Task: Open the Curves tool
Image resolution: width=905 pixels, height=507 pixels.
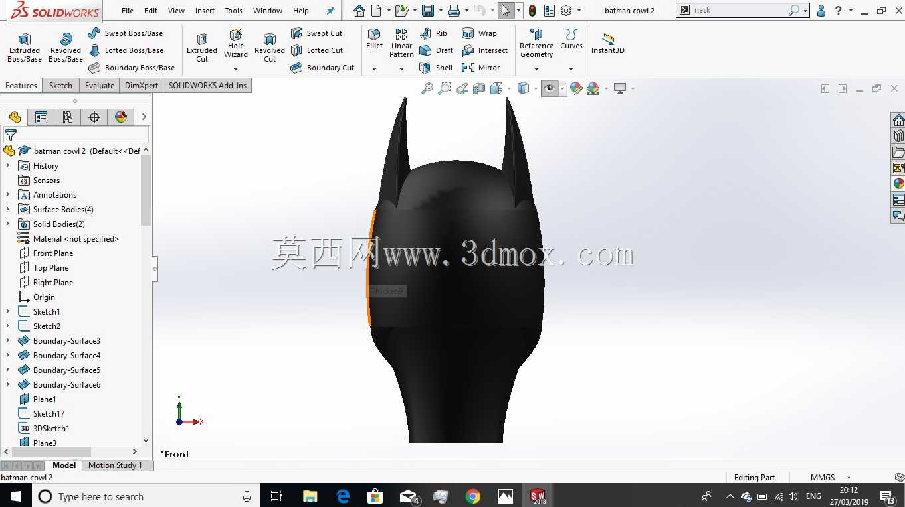Action: tap(571, 40)
